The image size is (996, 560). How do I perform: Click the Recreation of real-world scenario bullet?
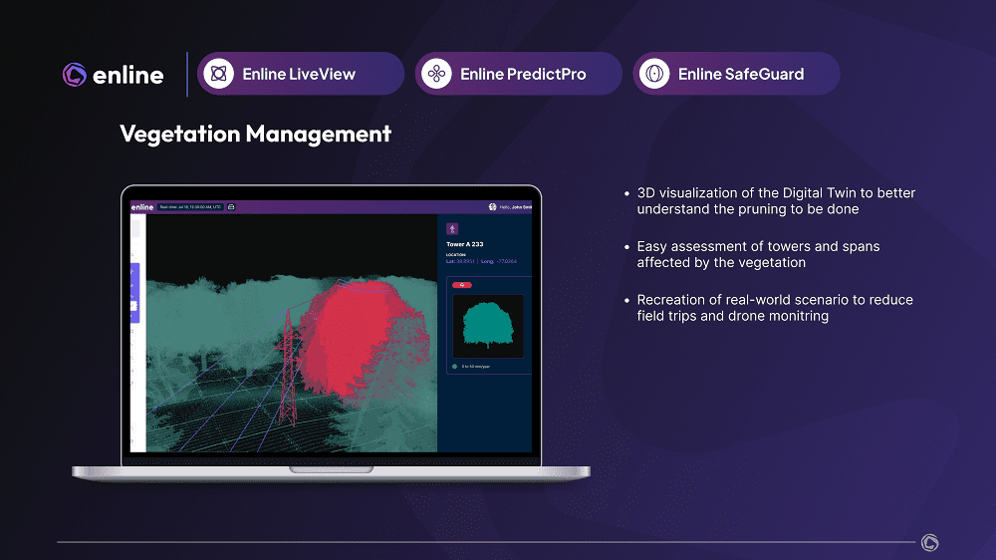coord(775,308)
